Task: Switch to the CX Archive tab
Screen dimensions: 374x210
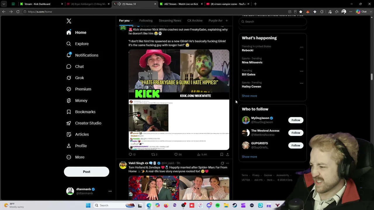Action: (195, 21)
